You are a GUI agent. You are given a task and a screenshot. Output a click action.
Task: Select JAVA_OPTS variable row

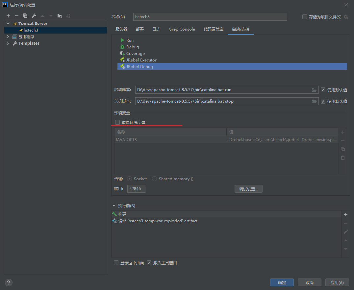pos(226,140)
